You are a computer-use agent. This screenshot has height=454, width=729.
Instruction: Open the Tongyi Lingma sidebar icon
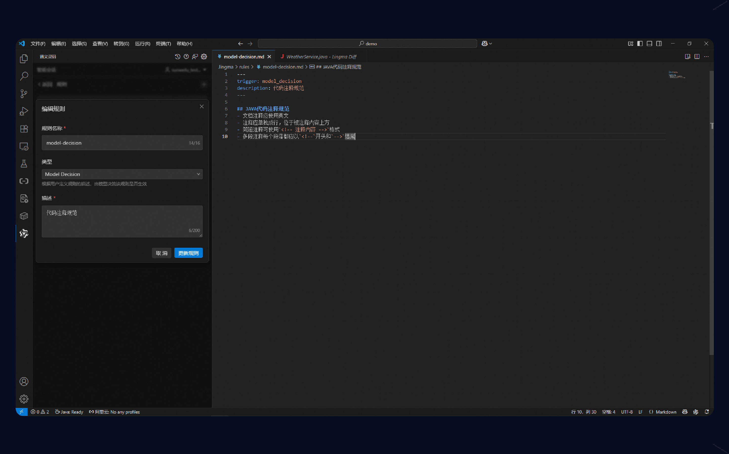point(24,233)
